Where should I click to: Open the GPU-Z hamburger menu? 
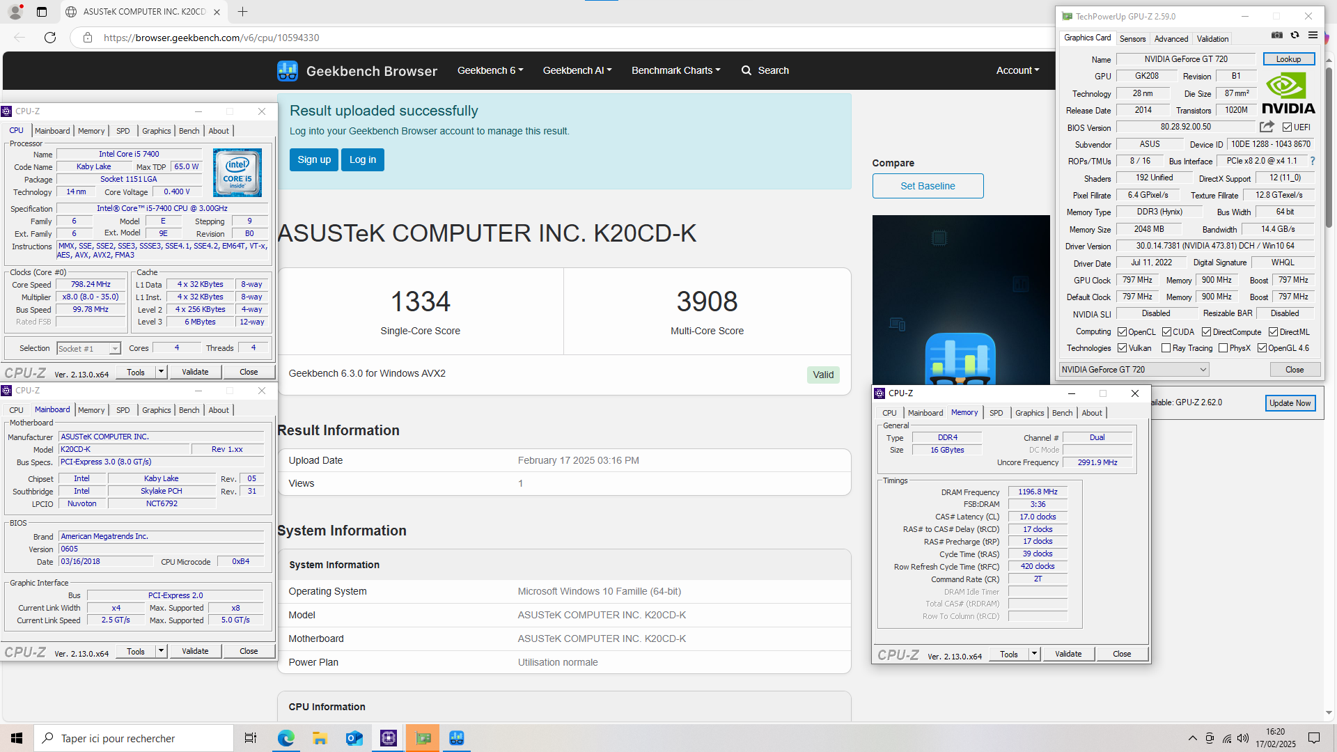(1313, 36)
